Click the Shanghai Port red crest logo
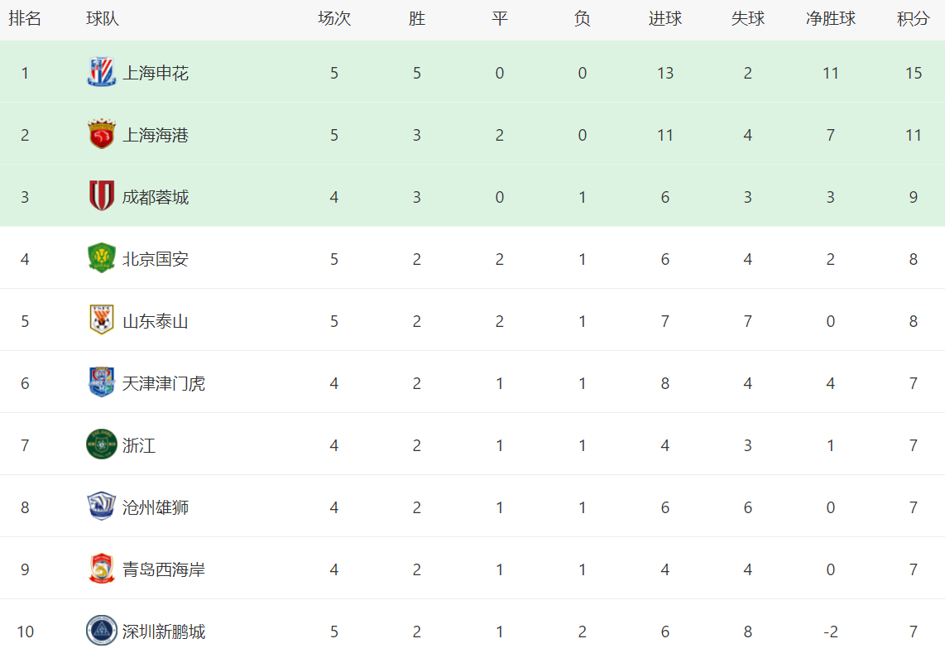Viewport: 945px width, 658px height. pyautogui.click(x=101, y=134)
